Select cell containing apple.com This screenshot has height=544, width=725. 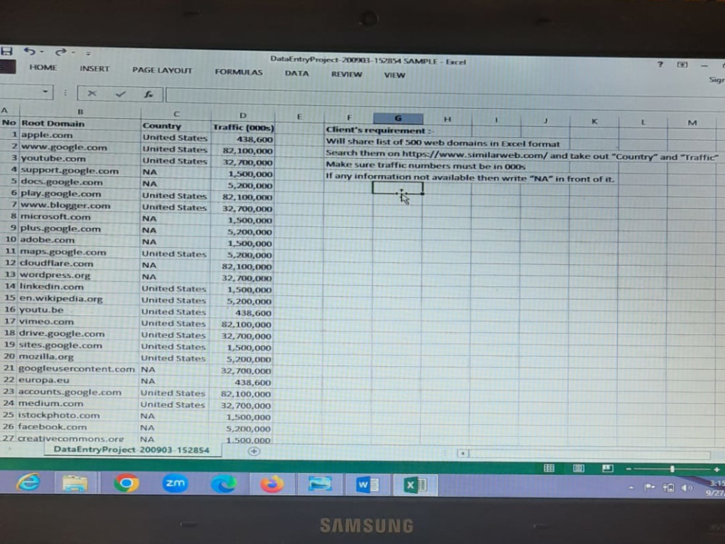(x=80, y=135)
